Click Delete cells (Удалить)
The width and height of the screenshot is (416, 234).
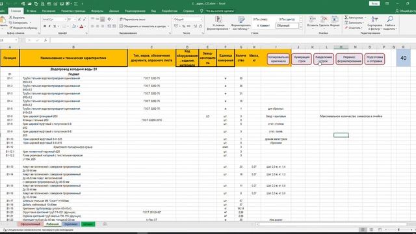324,22
